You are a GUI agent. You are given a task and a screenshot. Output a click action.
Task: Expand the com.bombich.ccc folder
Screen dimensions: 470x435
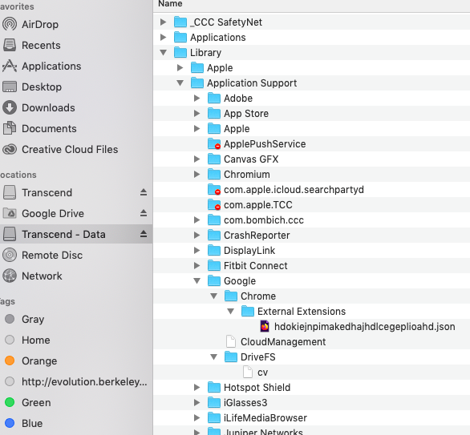(x=197, y=220)
